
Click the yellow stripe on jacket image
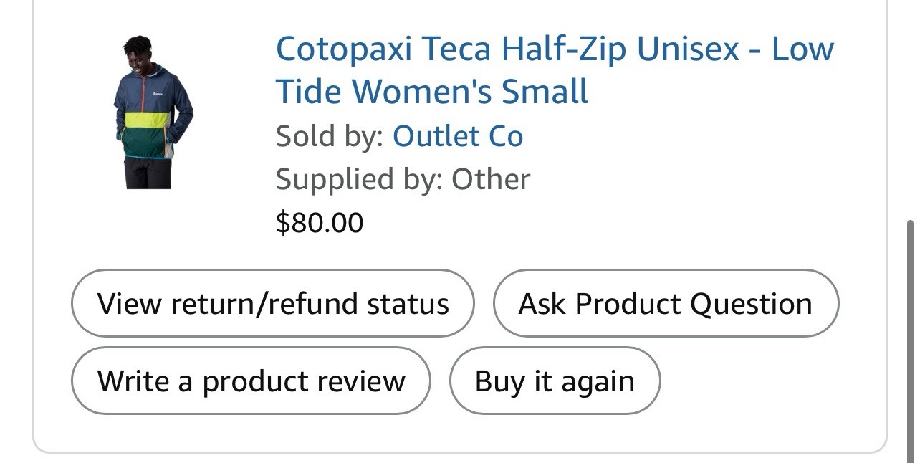click(146, 119)
